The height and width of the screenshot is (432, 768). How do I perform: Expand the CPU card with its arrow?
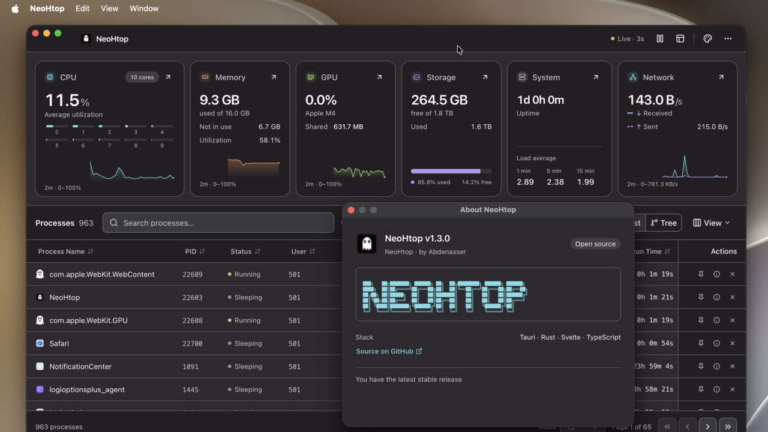[x=168, y=77]
